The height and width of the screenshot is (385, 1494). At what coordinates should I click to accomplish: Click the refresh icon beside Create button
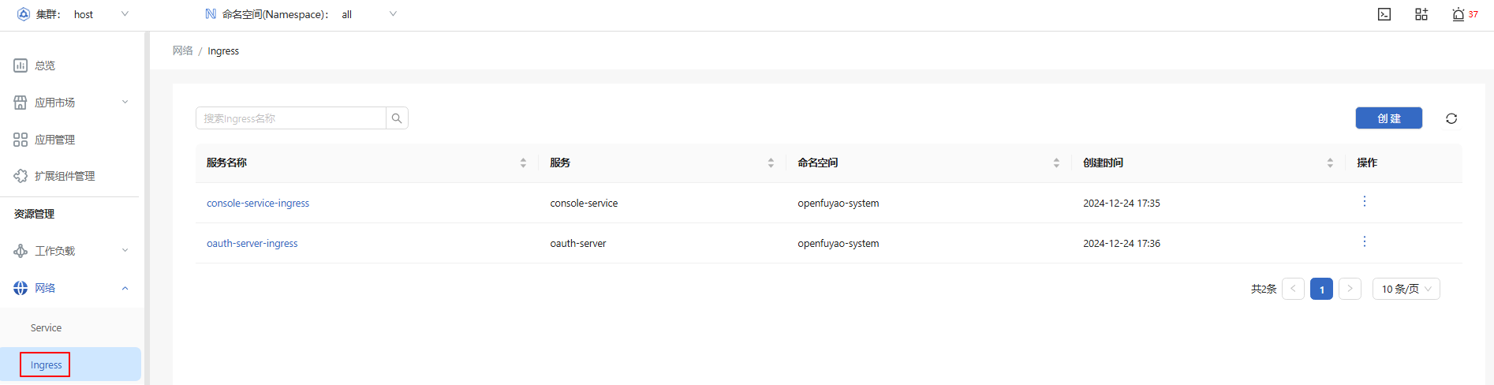point(1451,118)
